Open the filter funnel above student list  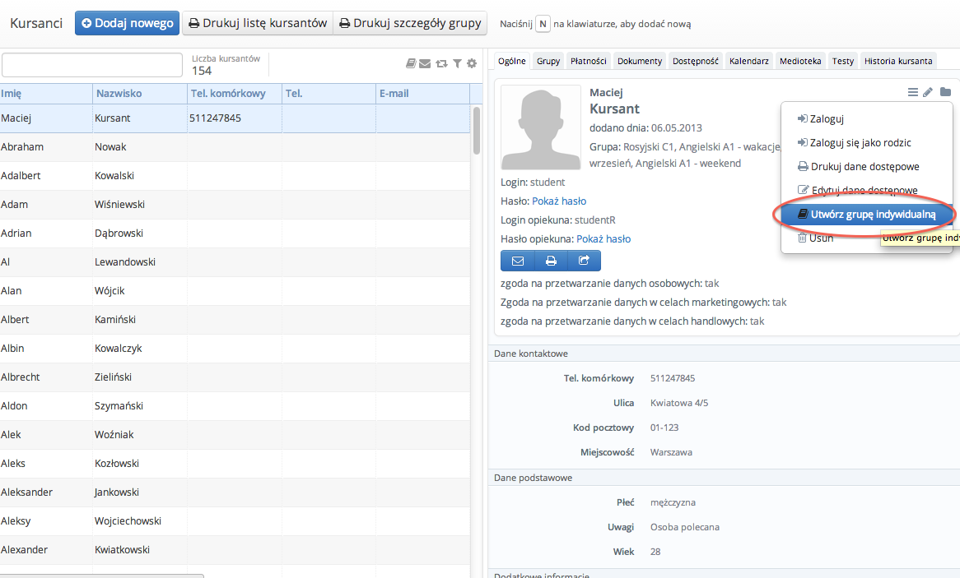coord(457,64)
